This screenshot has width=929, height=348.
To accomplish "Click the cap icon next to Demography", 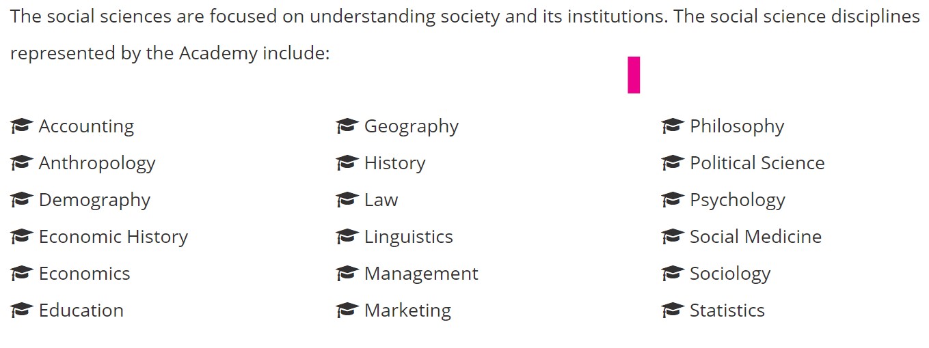I will click(x=22, y=200).
